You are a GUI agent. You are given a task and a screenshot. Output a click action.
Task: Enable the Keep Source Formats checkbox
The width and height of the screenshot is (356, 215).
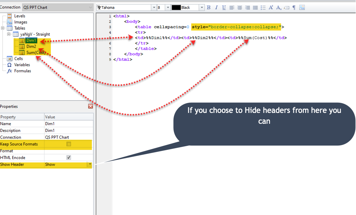pyautogui.click(x=69, y=144)
